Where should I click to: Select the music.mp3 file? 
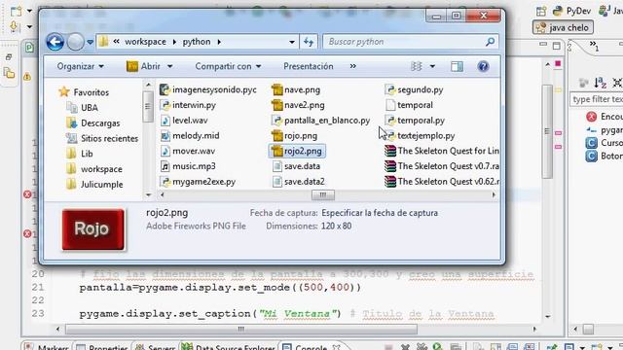click(x=188, y=166)
